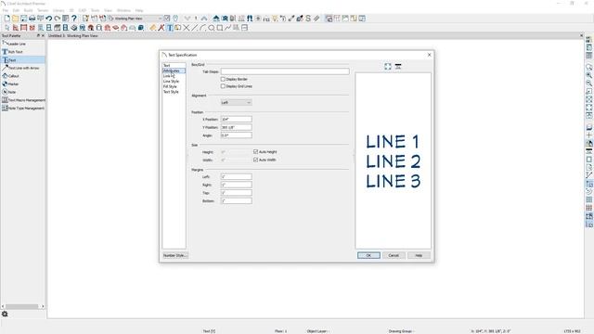Click the Left margin input field

(237, 177)
